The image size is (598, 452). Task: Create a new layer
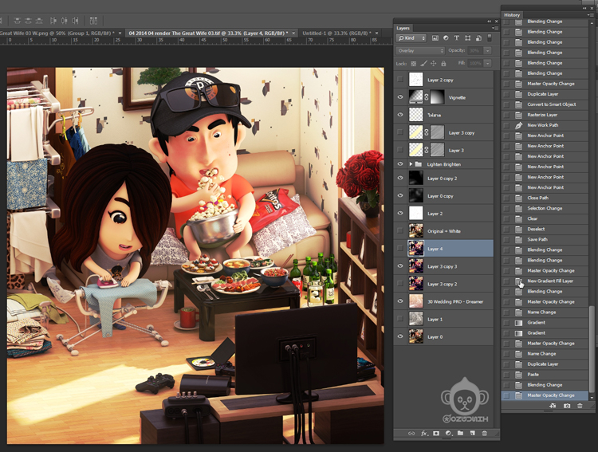[x=473, y=434]
